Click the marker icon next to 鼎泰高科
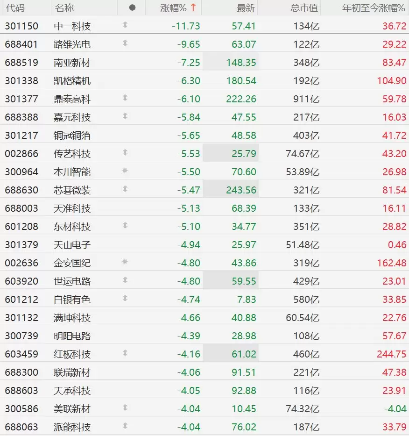The width and height of the screenshot is (409, 436). pos(125,98)
